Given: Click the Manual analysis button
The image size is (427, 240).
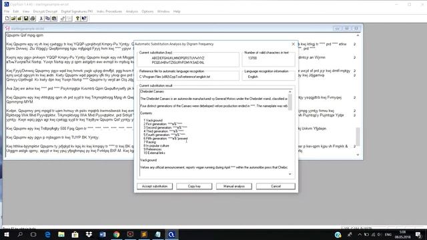Looking at the screenshot, I should pyautogui.click(x=234, y=186).
